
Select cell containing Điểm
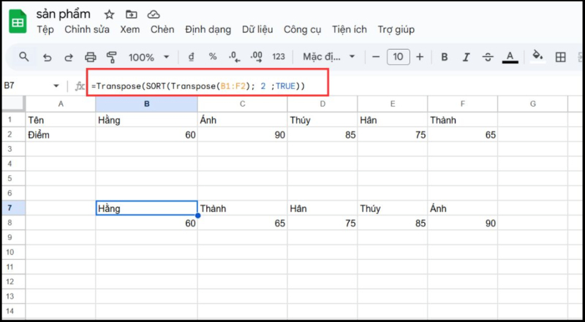tap(61, 134)
